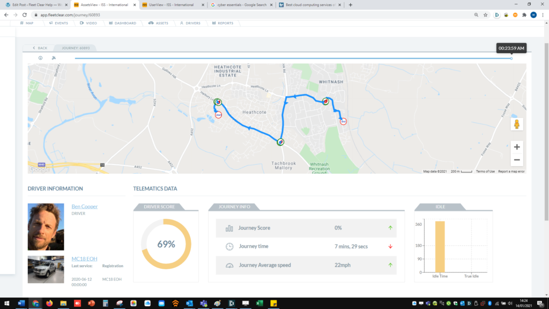Image resolution: width=549 pixels, height=309 pixels.
Task: Click the tools icon beside info icon
Action: click(54, 58)
